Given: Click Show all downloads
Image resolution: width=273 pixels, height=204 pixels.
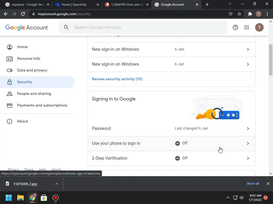Looking at the screenshot, I should click(x=253, y=184).
